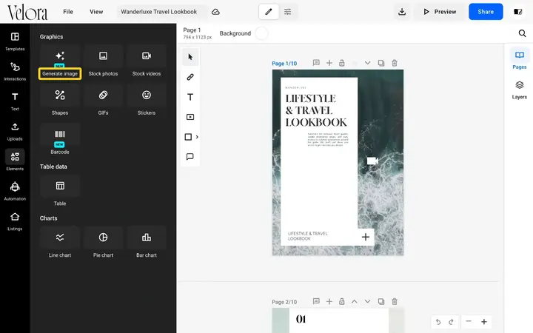This screenshot has height=333, width=533.
Task: Click the video camera icon on cover
Action: tap(372, 161)
